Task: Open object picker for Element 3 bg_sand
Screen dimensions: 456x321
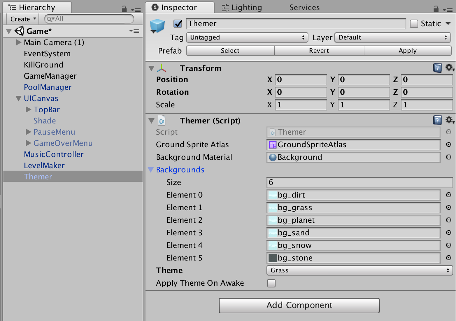Action: click(x=449, y=233)
